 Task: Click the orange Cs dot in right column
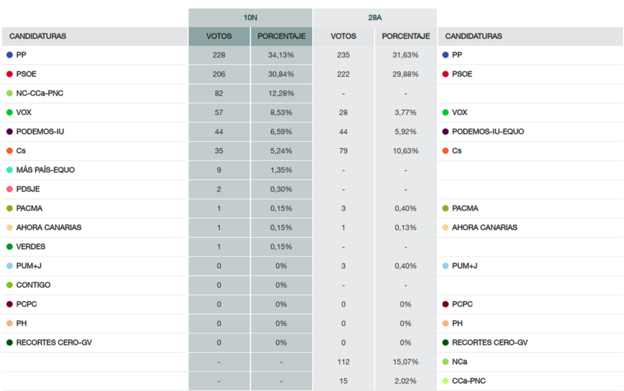[446, 151]
